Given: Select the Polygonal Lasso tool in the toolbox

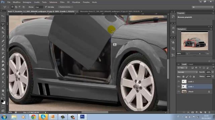Looking at the screenshot, I should tap(3, 24).
